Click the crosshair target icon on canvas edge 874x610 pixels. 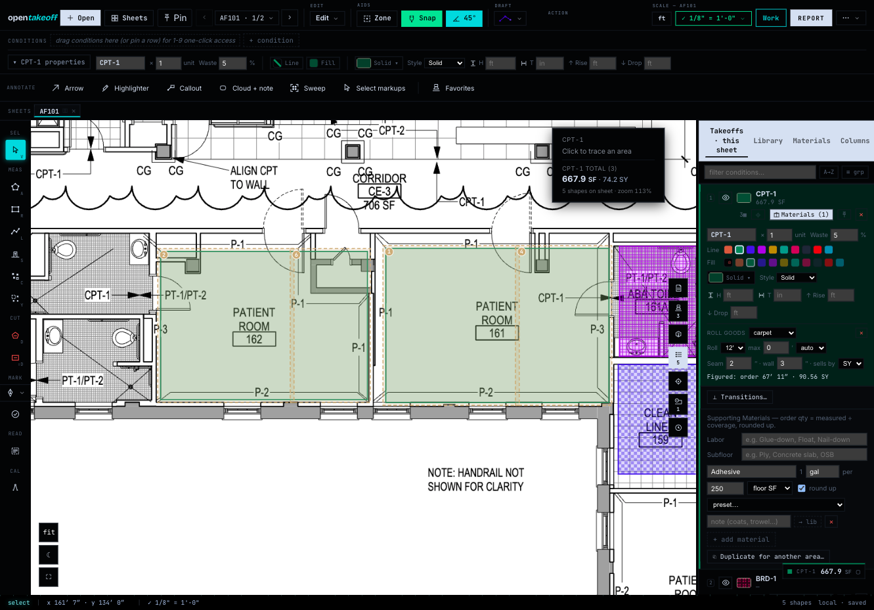[x=678, y=381]
